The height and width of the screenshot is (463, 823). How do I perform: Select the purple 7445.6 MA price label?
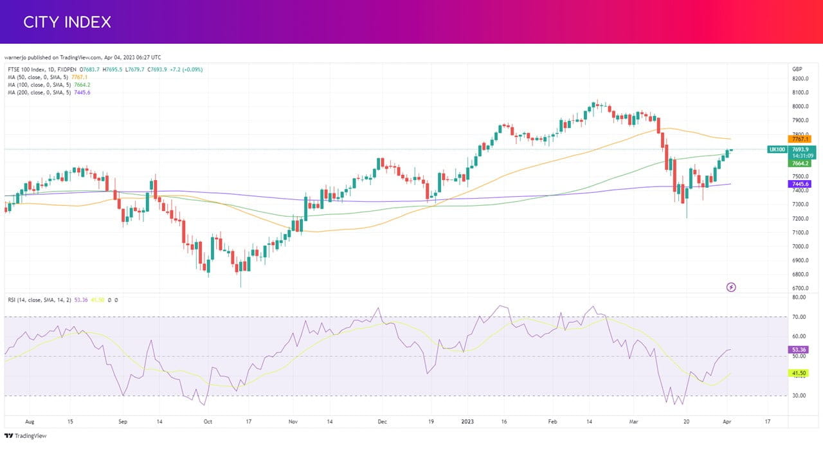[x=800, y=184]
